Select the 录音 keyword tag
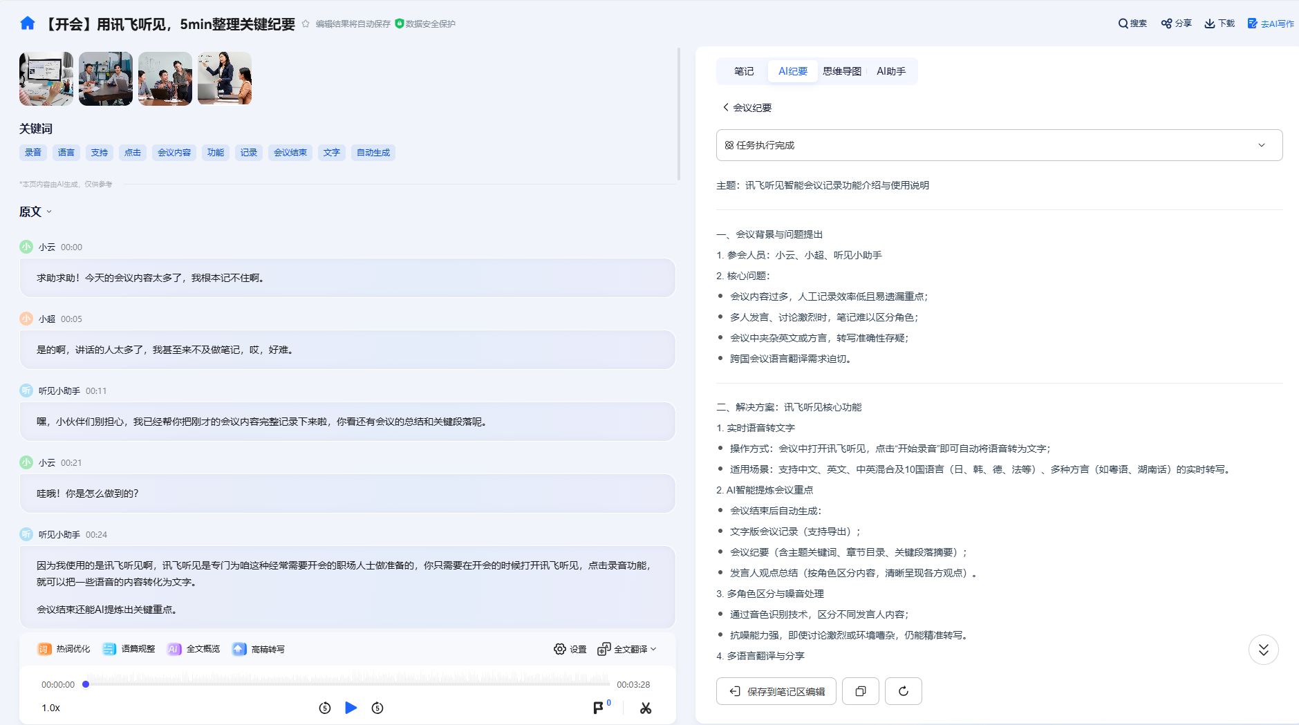The width and height of the screenshot is (1299, 725). (x=33, y=153)
